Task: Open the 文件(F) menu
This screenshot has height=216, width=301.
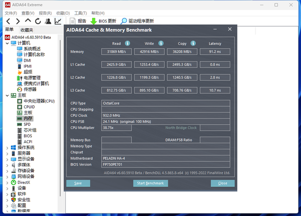Action: click(11, 13)
